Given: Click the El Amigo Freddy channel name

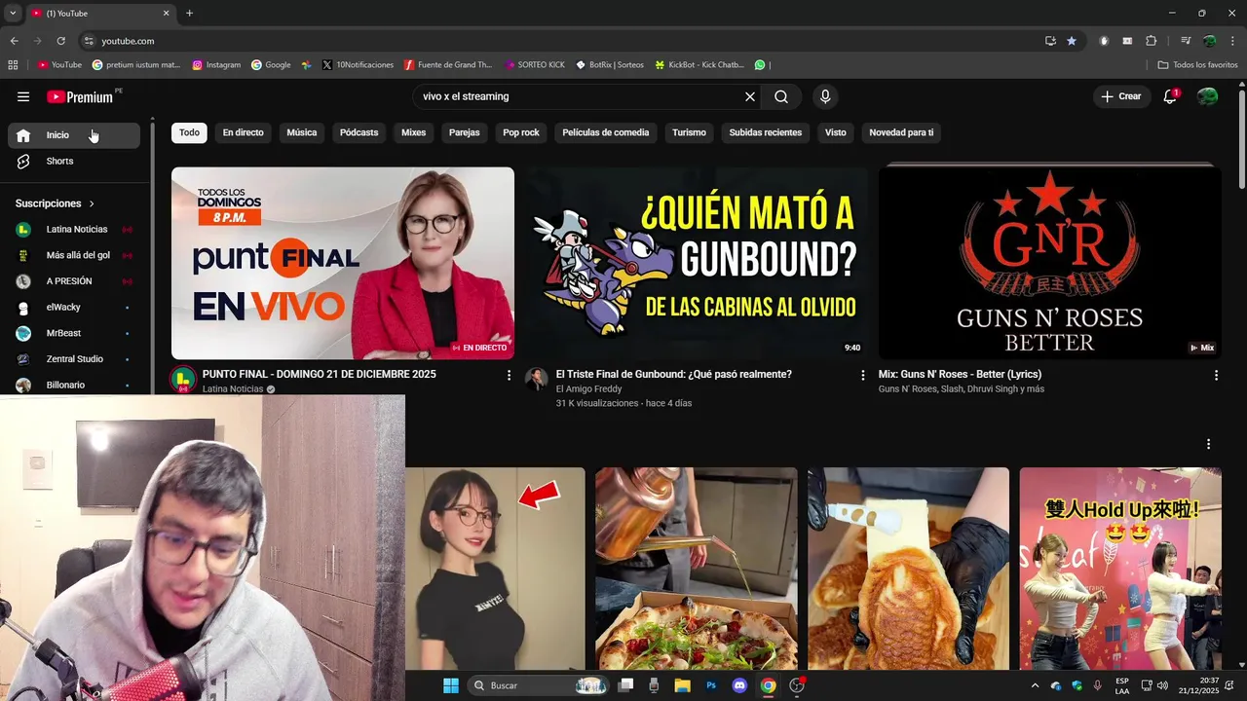Looking at the screenshot, I should pyautogui.click(x=589, y=388).
